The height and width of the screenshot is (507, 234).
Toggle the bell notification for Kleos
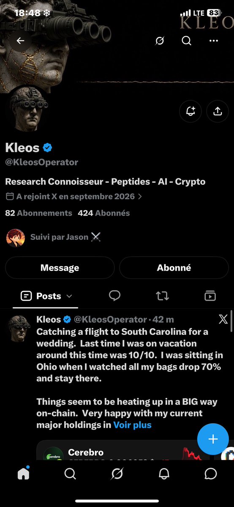point(190,112)
